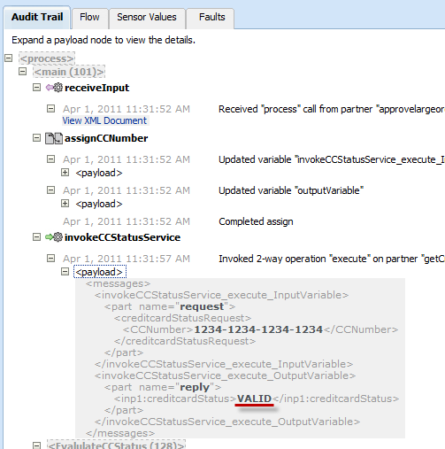Collapse the assignCCNumber activity
This screenshot has height=449, width=445.
pyautogui.click(x=36, y=138)
